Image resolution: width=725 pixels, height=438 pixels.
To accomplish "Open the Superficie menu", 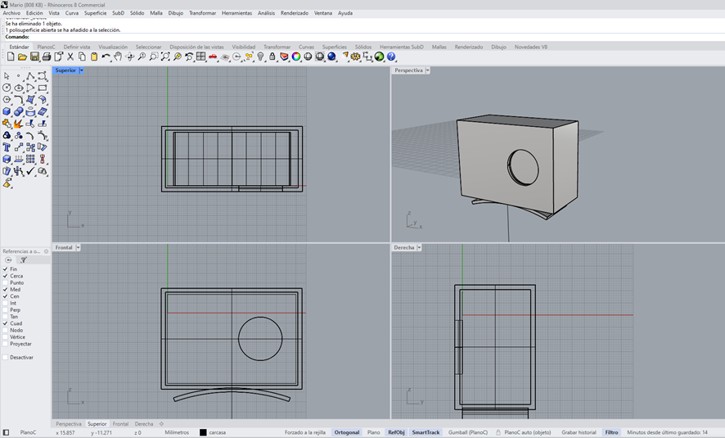I will coord(95,13).
